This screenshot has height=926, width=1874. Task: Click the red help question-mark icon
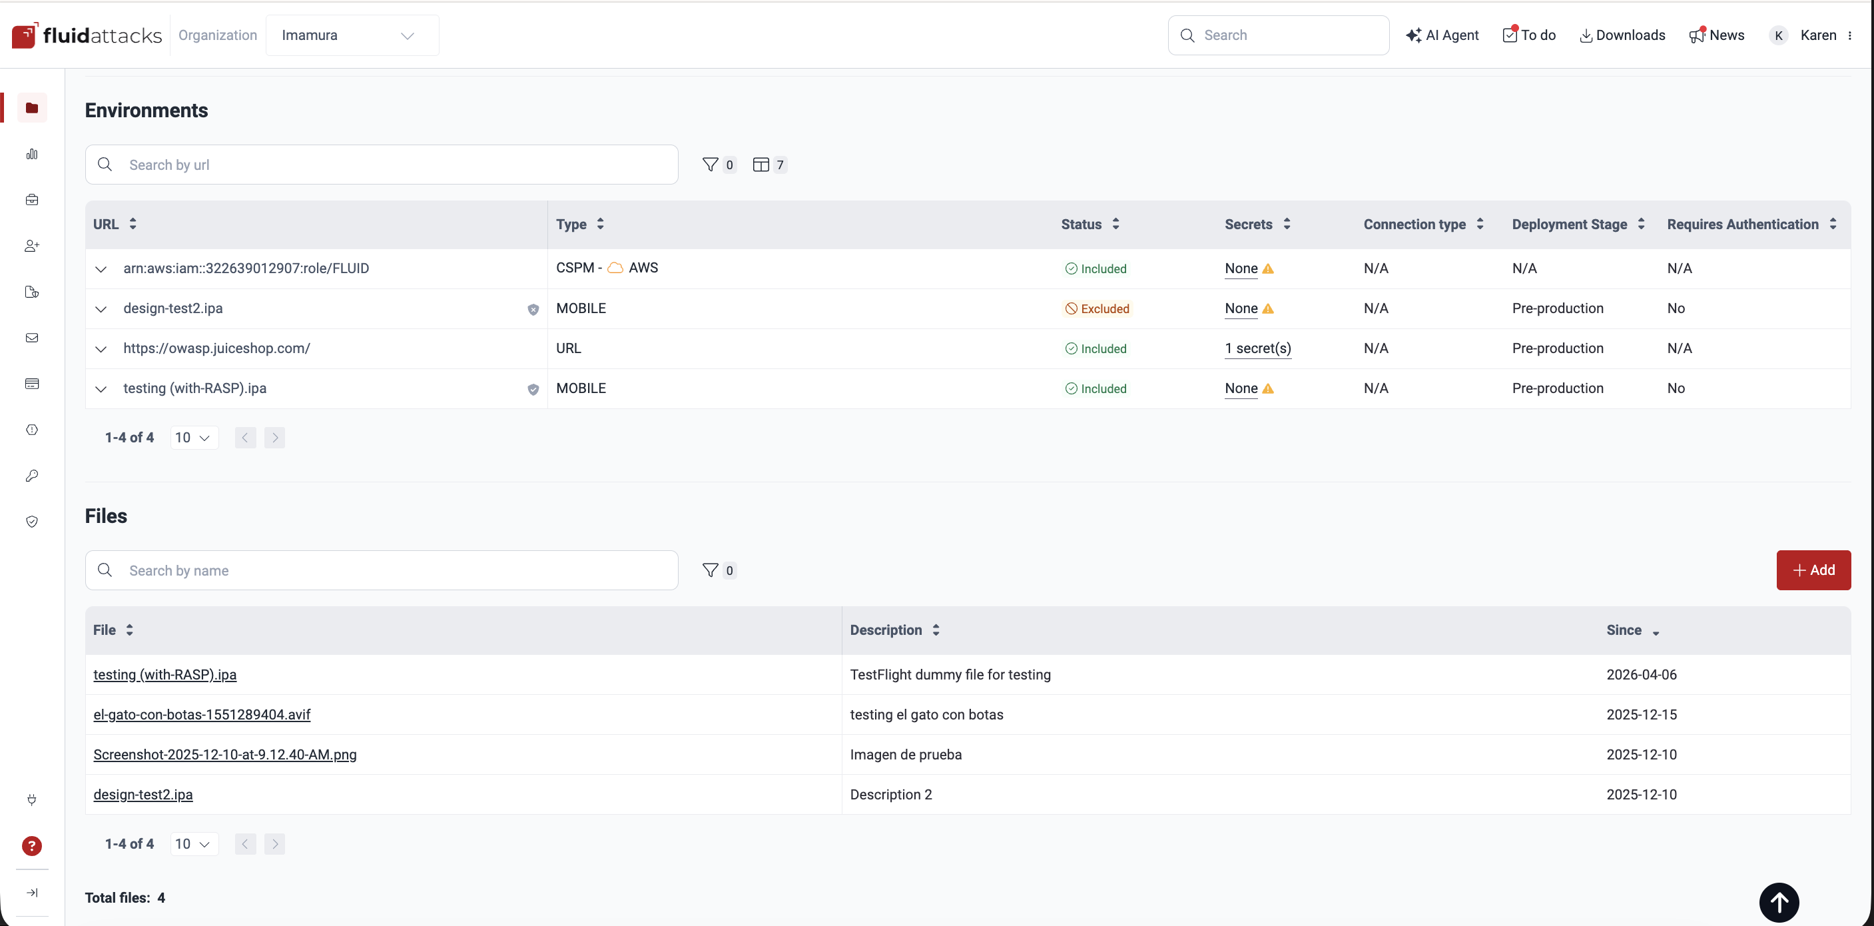coord(32,846)
